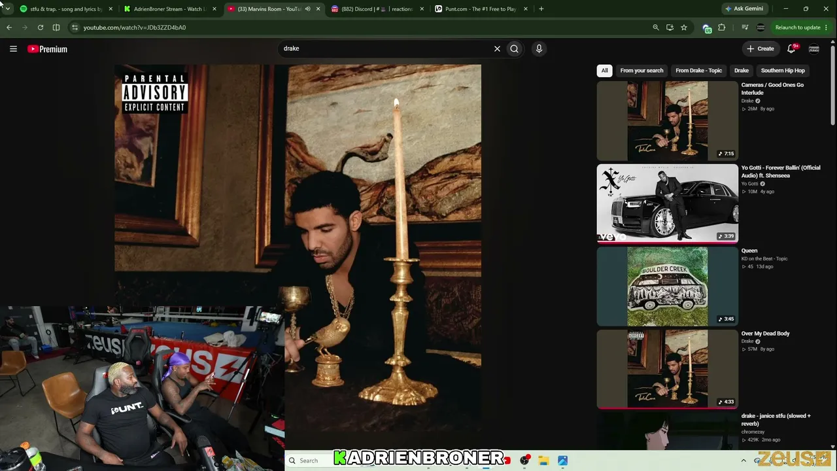Open the YouTube guide hamburger menu
837x471 pixels.
(x=13, y=48)
